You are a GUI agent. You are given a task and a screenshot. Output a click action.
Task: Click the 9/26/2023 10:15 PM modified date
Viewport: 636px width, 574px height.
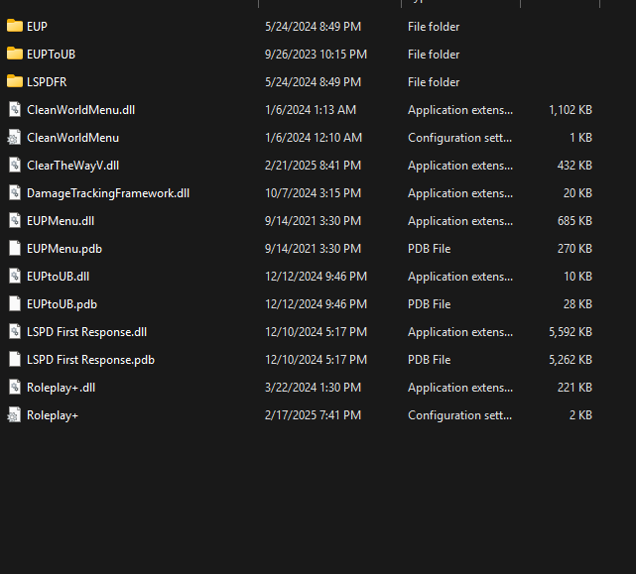(x=316, y=55)
